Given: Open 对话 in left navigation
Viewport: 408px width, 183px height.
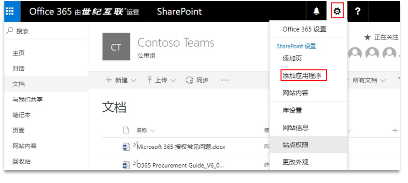Looking at the screenshot, I should tap(18, 68).
